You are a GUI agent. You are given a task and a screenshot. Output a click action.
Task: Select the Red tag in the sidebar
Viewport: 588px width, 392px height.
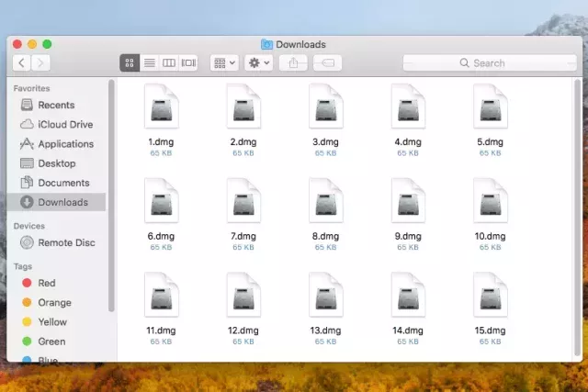pyautogui.click(x=46, y=284)
